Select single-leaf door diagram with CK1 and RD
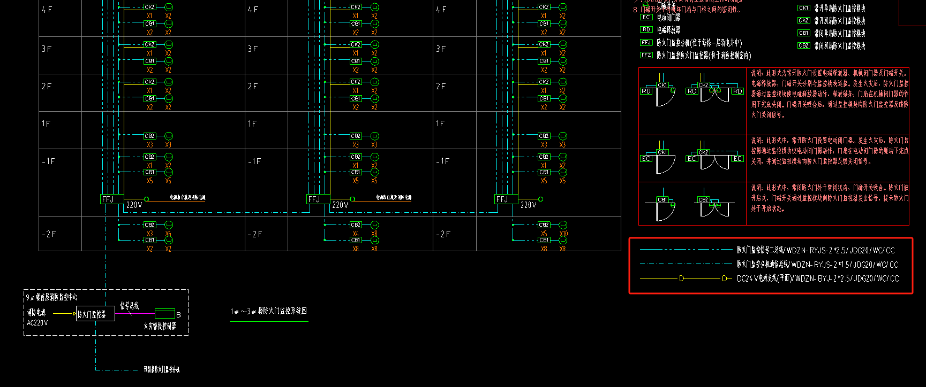The image size is (926, 387). 658,90
